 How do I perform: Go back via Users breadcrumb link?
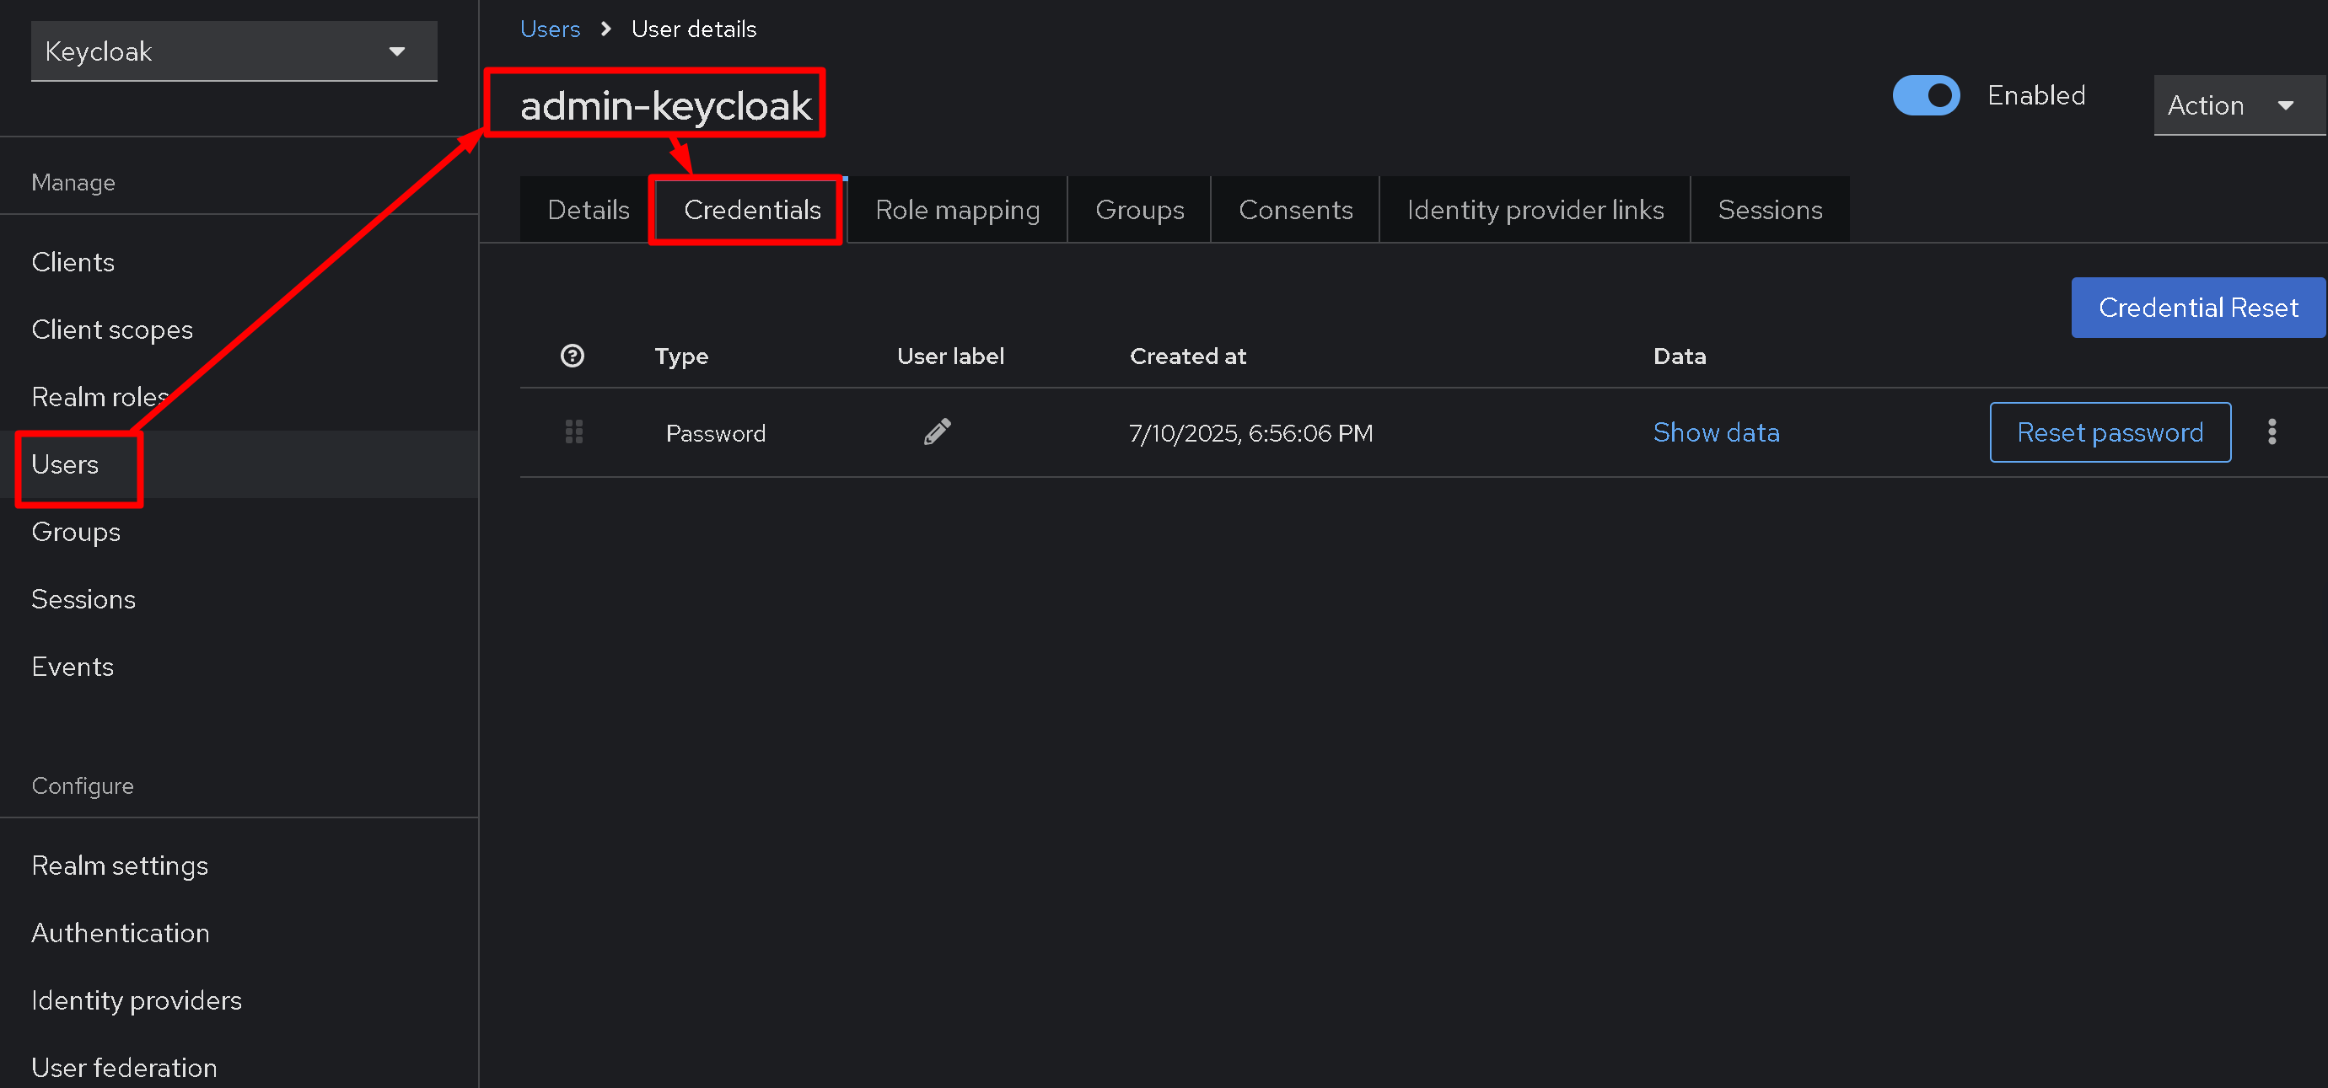pyautogui.click(x=550, y=29)
